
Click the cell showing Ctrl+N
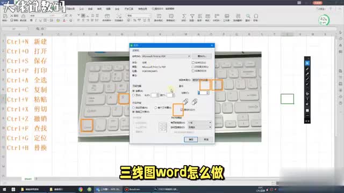(18, 42)
